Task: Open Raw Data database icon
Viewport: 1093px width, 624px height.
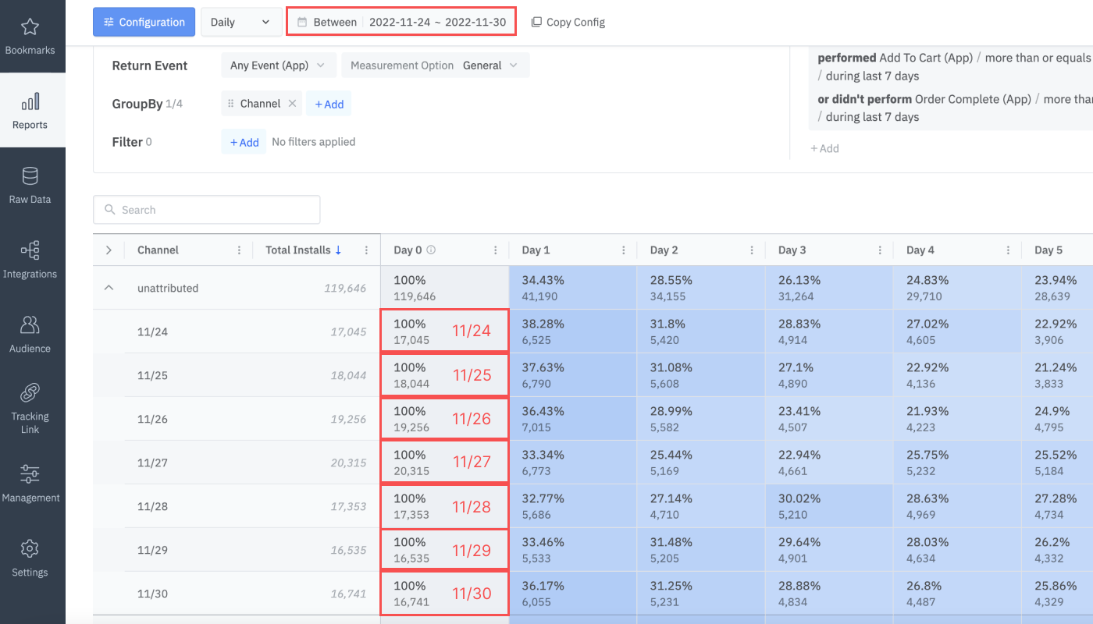Action: point(30,175)
